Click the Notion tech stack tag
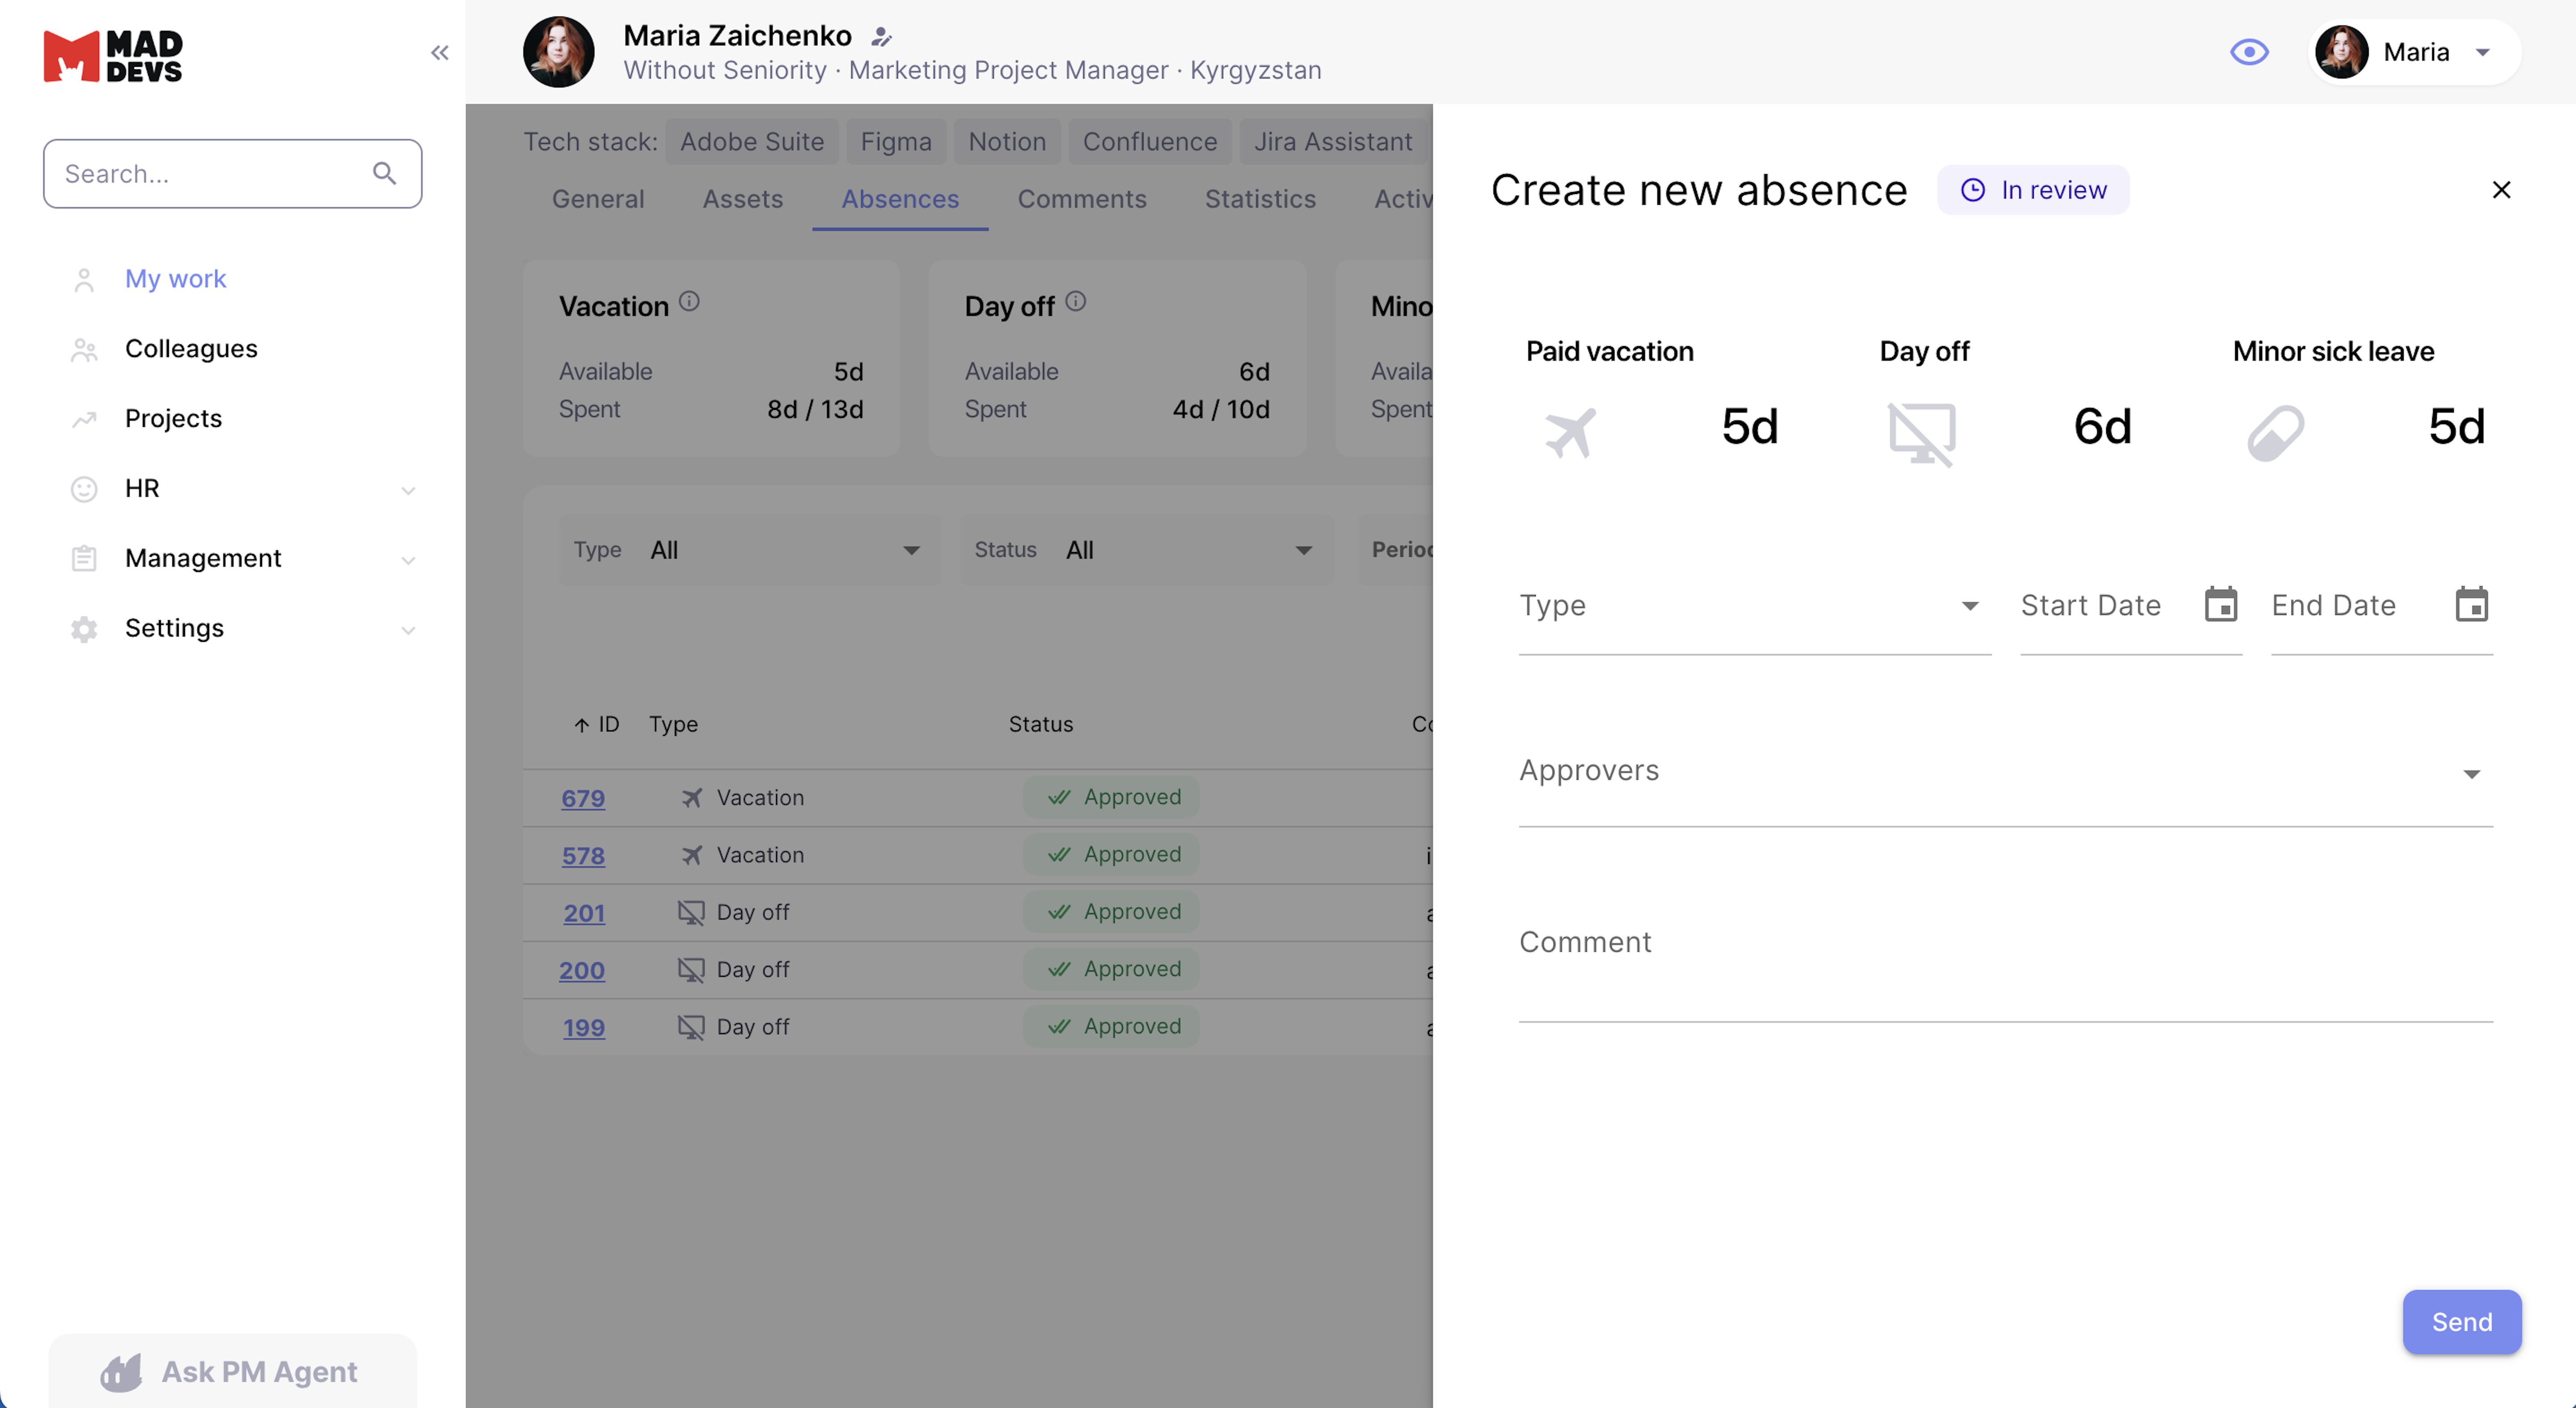Screen dimensions: 2576x1408 (1007, 142)
